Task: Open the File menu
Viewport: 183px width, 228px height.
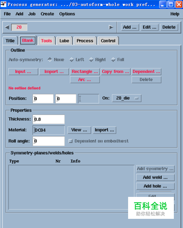Action: coord(7,14)
